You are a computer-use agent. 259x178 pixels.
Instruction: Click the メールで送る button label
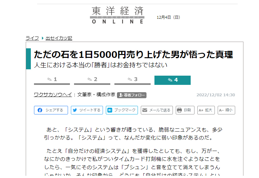pos(160,110)
